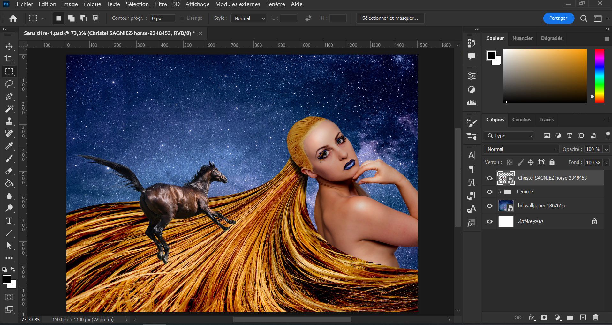This screenshot has height=325, width=612.
Task: Open the extra tools ellipsis menu
Action: click(9, 258)
